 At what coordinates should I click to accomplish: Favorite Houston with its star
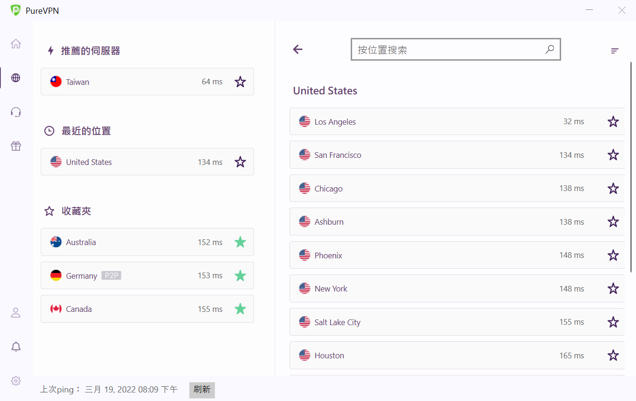coord(613,355)
